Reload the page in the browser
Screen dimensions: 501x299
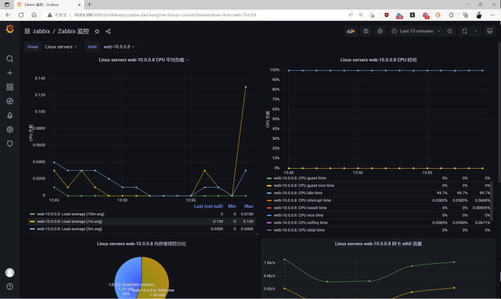pos(21,15)
